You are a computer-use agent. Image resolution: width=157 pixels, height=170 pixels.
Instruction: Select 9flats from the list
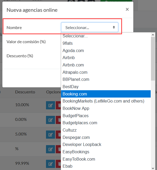pos(106,43)
